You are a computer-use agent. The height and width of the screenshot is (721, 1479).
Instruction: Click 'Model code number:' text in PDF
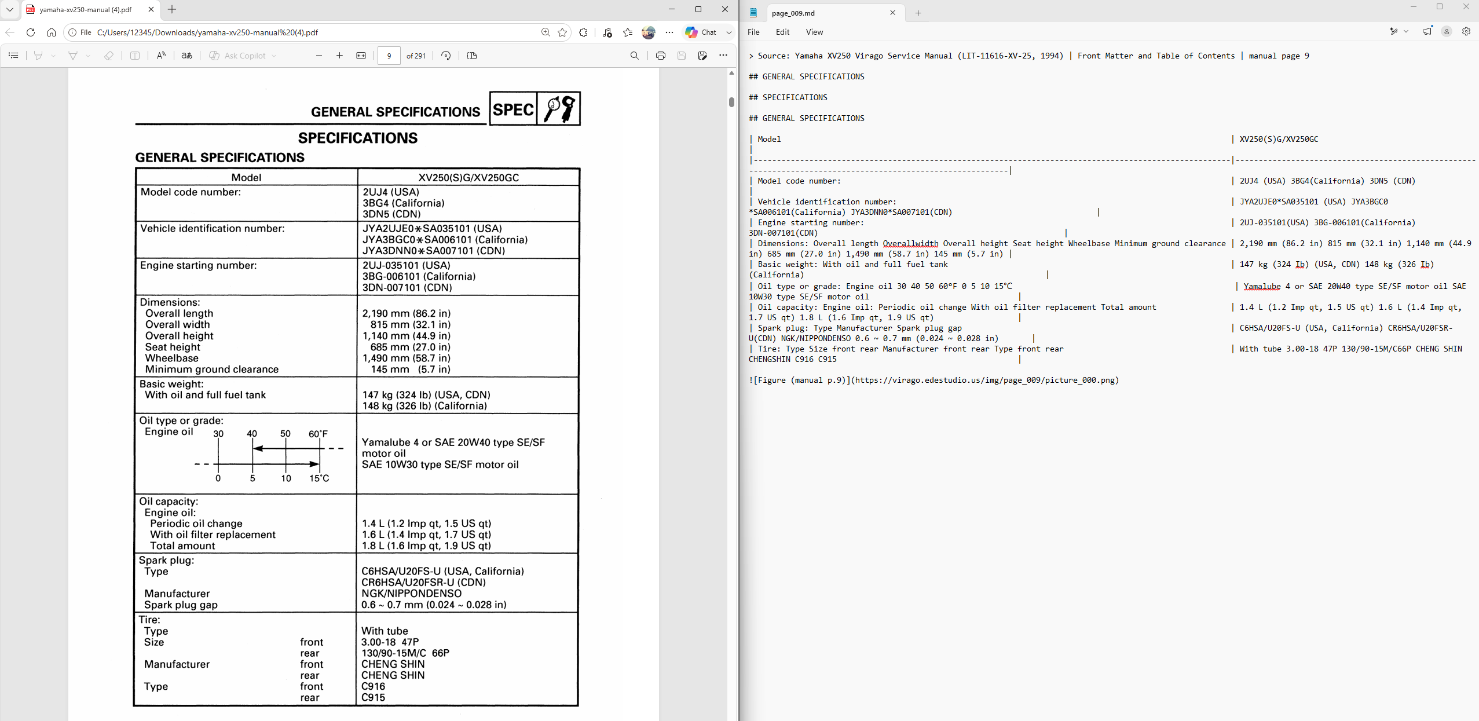click(191, 192)
